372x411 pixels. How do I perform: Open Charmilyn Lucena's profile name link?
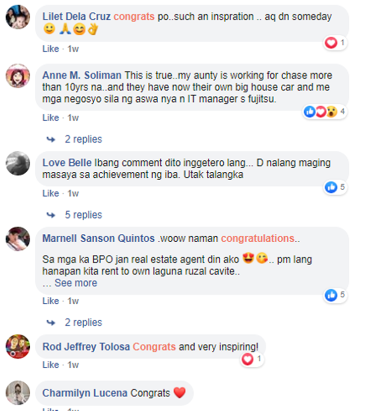85,393
